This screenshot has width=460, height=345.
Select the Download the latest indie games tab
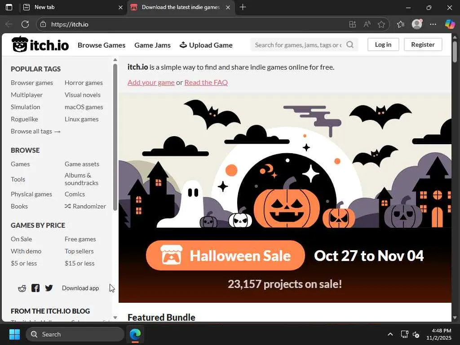(181, 7)
